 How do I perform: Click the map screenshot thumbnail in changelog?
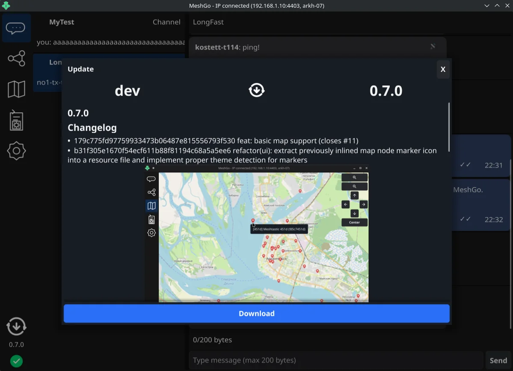point(257,233)
